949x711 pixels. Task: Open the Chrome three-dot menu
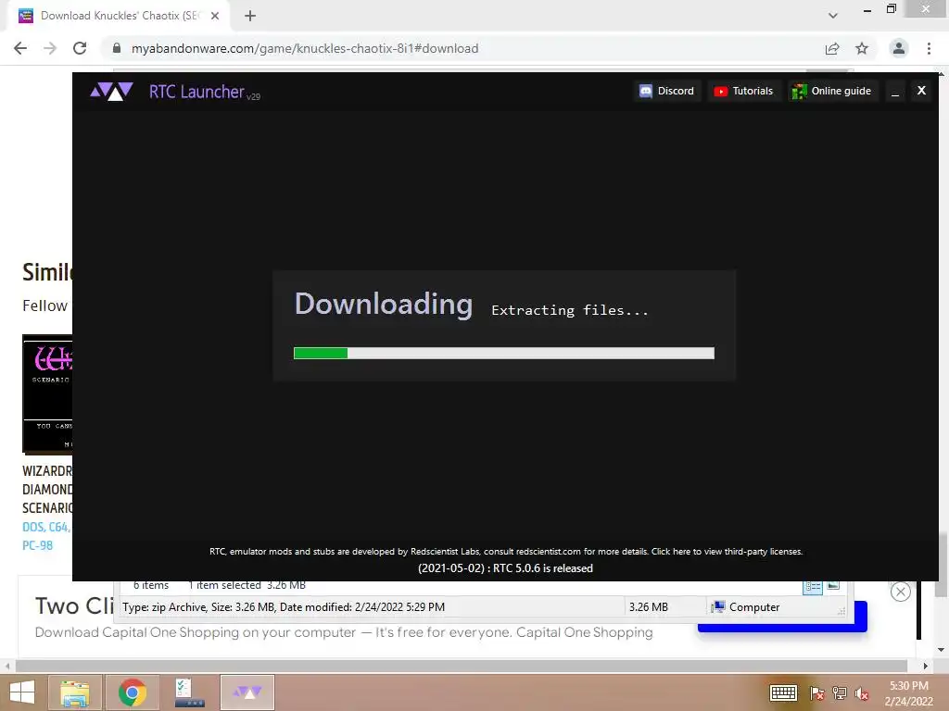coord(929,48)
